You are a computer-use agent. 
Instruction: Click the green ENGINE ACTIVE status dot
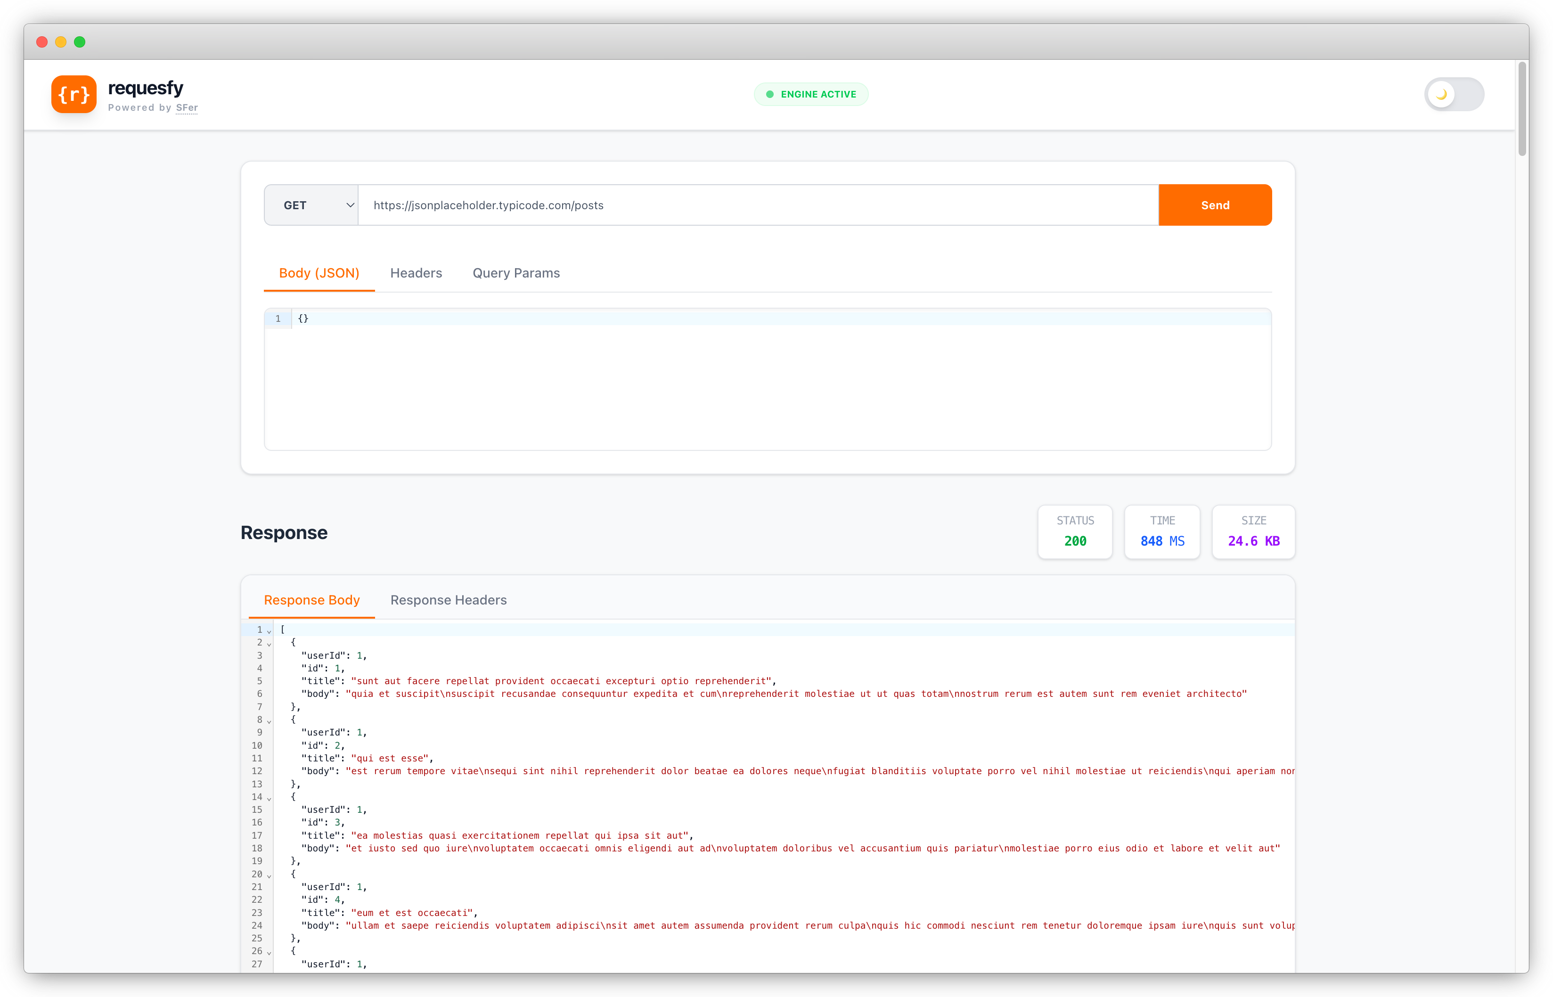tap(770, 94)
